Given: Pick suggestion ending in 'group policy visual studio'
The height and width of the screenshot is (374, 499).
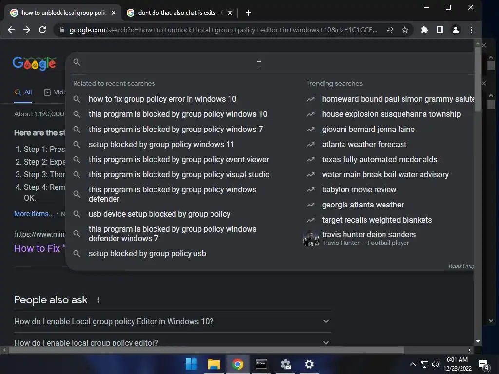Looking at the screenshot, I should [179, 175].
